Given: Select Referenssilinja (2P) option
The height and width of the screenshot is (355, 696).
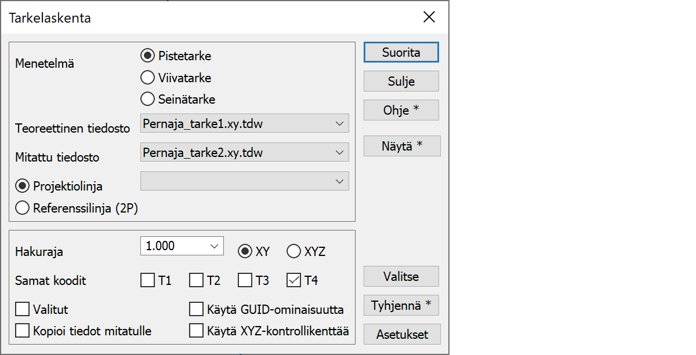Looking at the screenshot, I should tap(23, 208).
